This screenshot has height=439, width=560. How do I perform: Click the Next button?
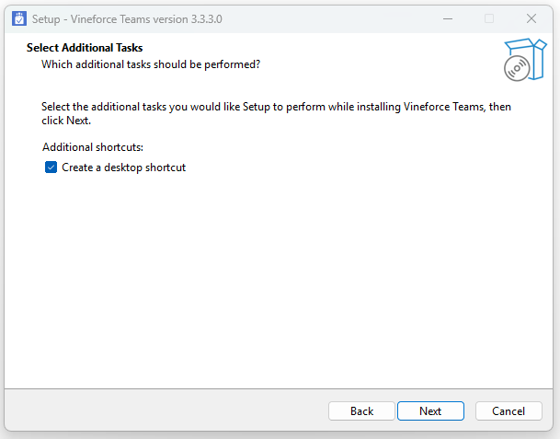430,411
